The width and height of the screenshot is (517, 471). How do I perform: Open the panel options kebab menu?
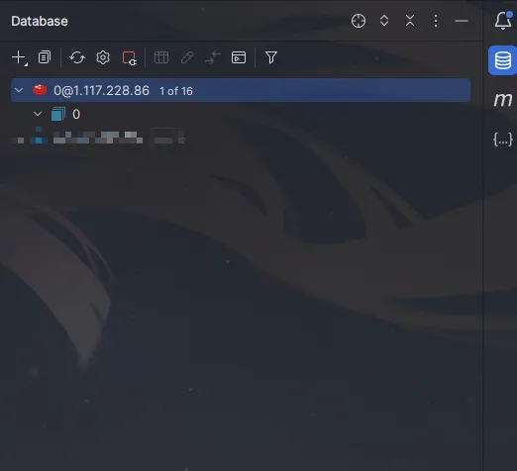[436, 21]
